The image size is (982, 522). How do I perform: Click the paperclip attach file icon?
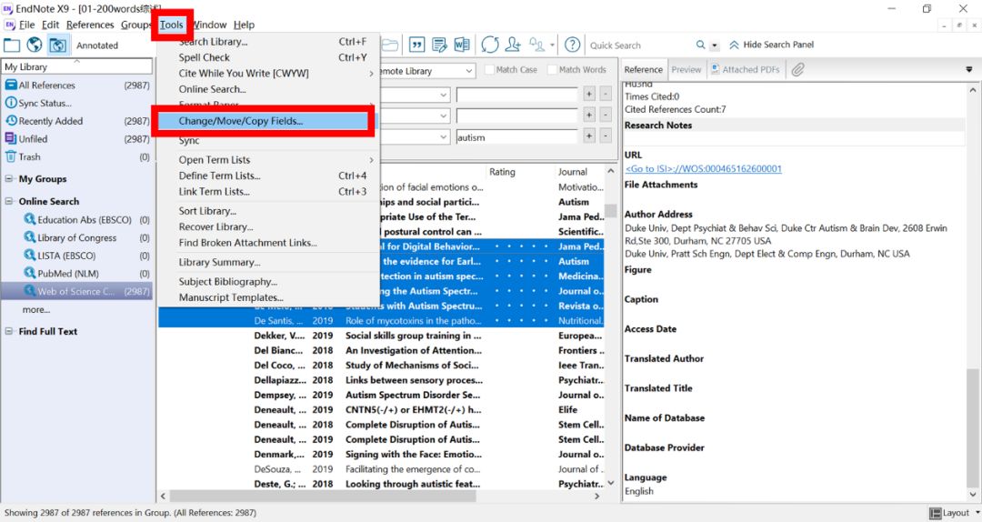point(797,69)
